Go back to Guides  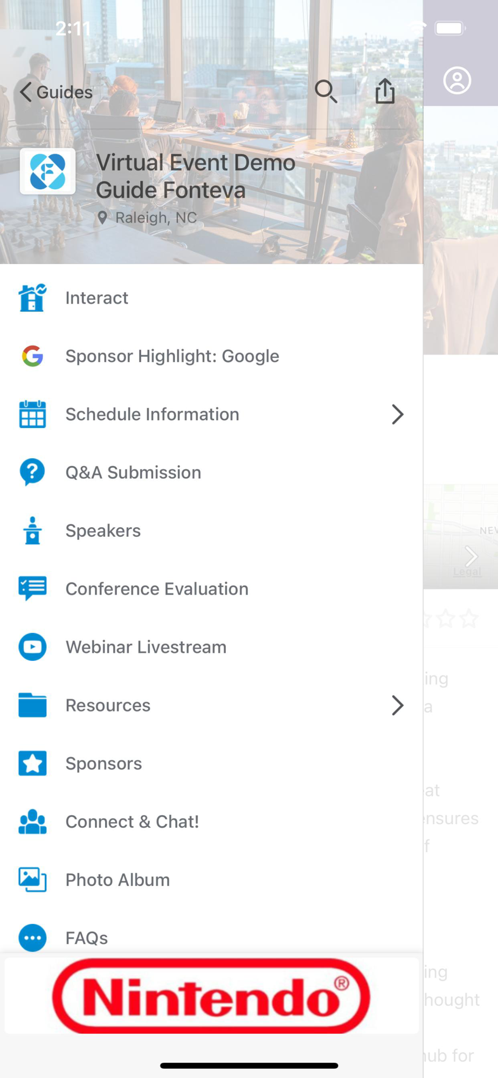tap(56, 92)
